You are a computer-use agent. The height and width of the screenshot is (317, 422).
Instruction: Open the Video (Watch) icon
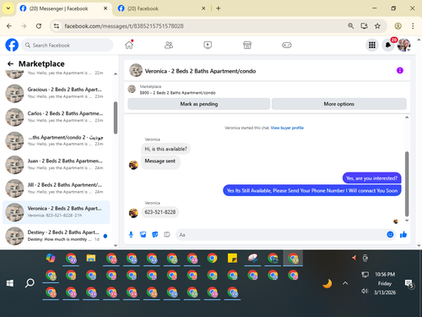coord(208,45)
